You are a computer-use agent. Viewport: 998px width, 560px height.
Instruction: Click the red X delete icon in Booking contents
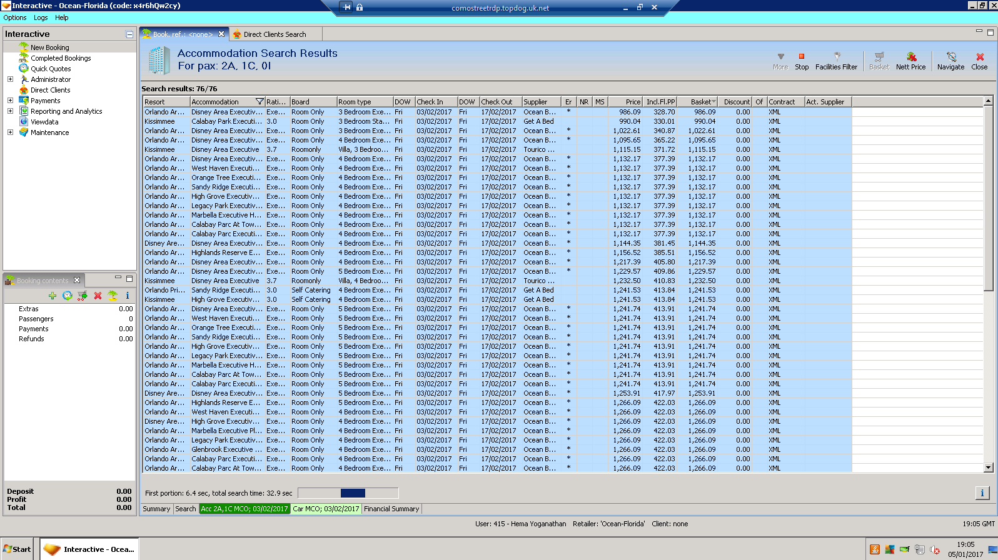[98, 296]
